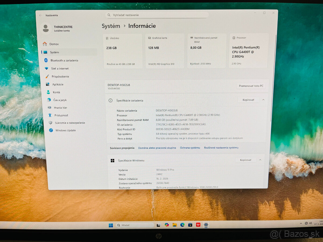Screen dimensions: 323x242
Task: Go to Aplikácie settings
Action: 58,84
